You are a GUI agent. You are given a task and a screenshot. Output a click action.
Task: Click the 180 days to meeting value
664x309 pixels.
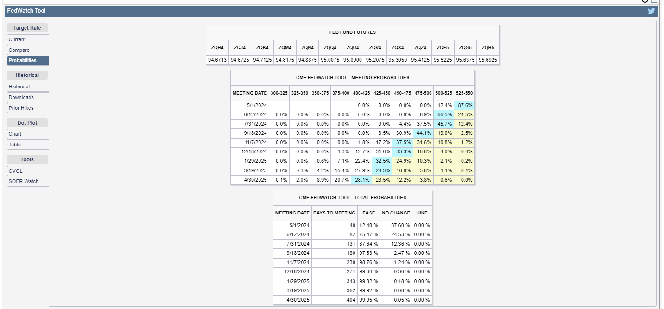pyautogui.click(x=335, y=253)
